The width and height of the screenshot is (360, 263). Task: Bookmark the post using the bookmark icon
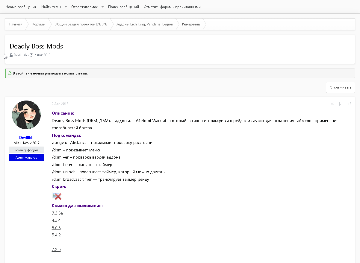point(341,104)
